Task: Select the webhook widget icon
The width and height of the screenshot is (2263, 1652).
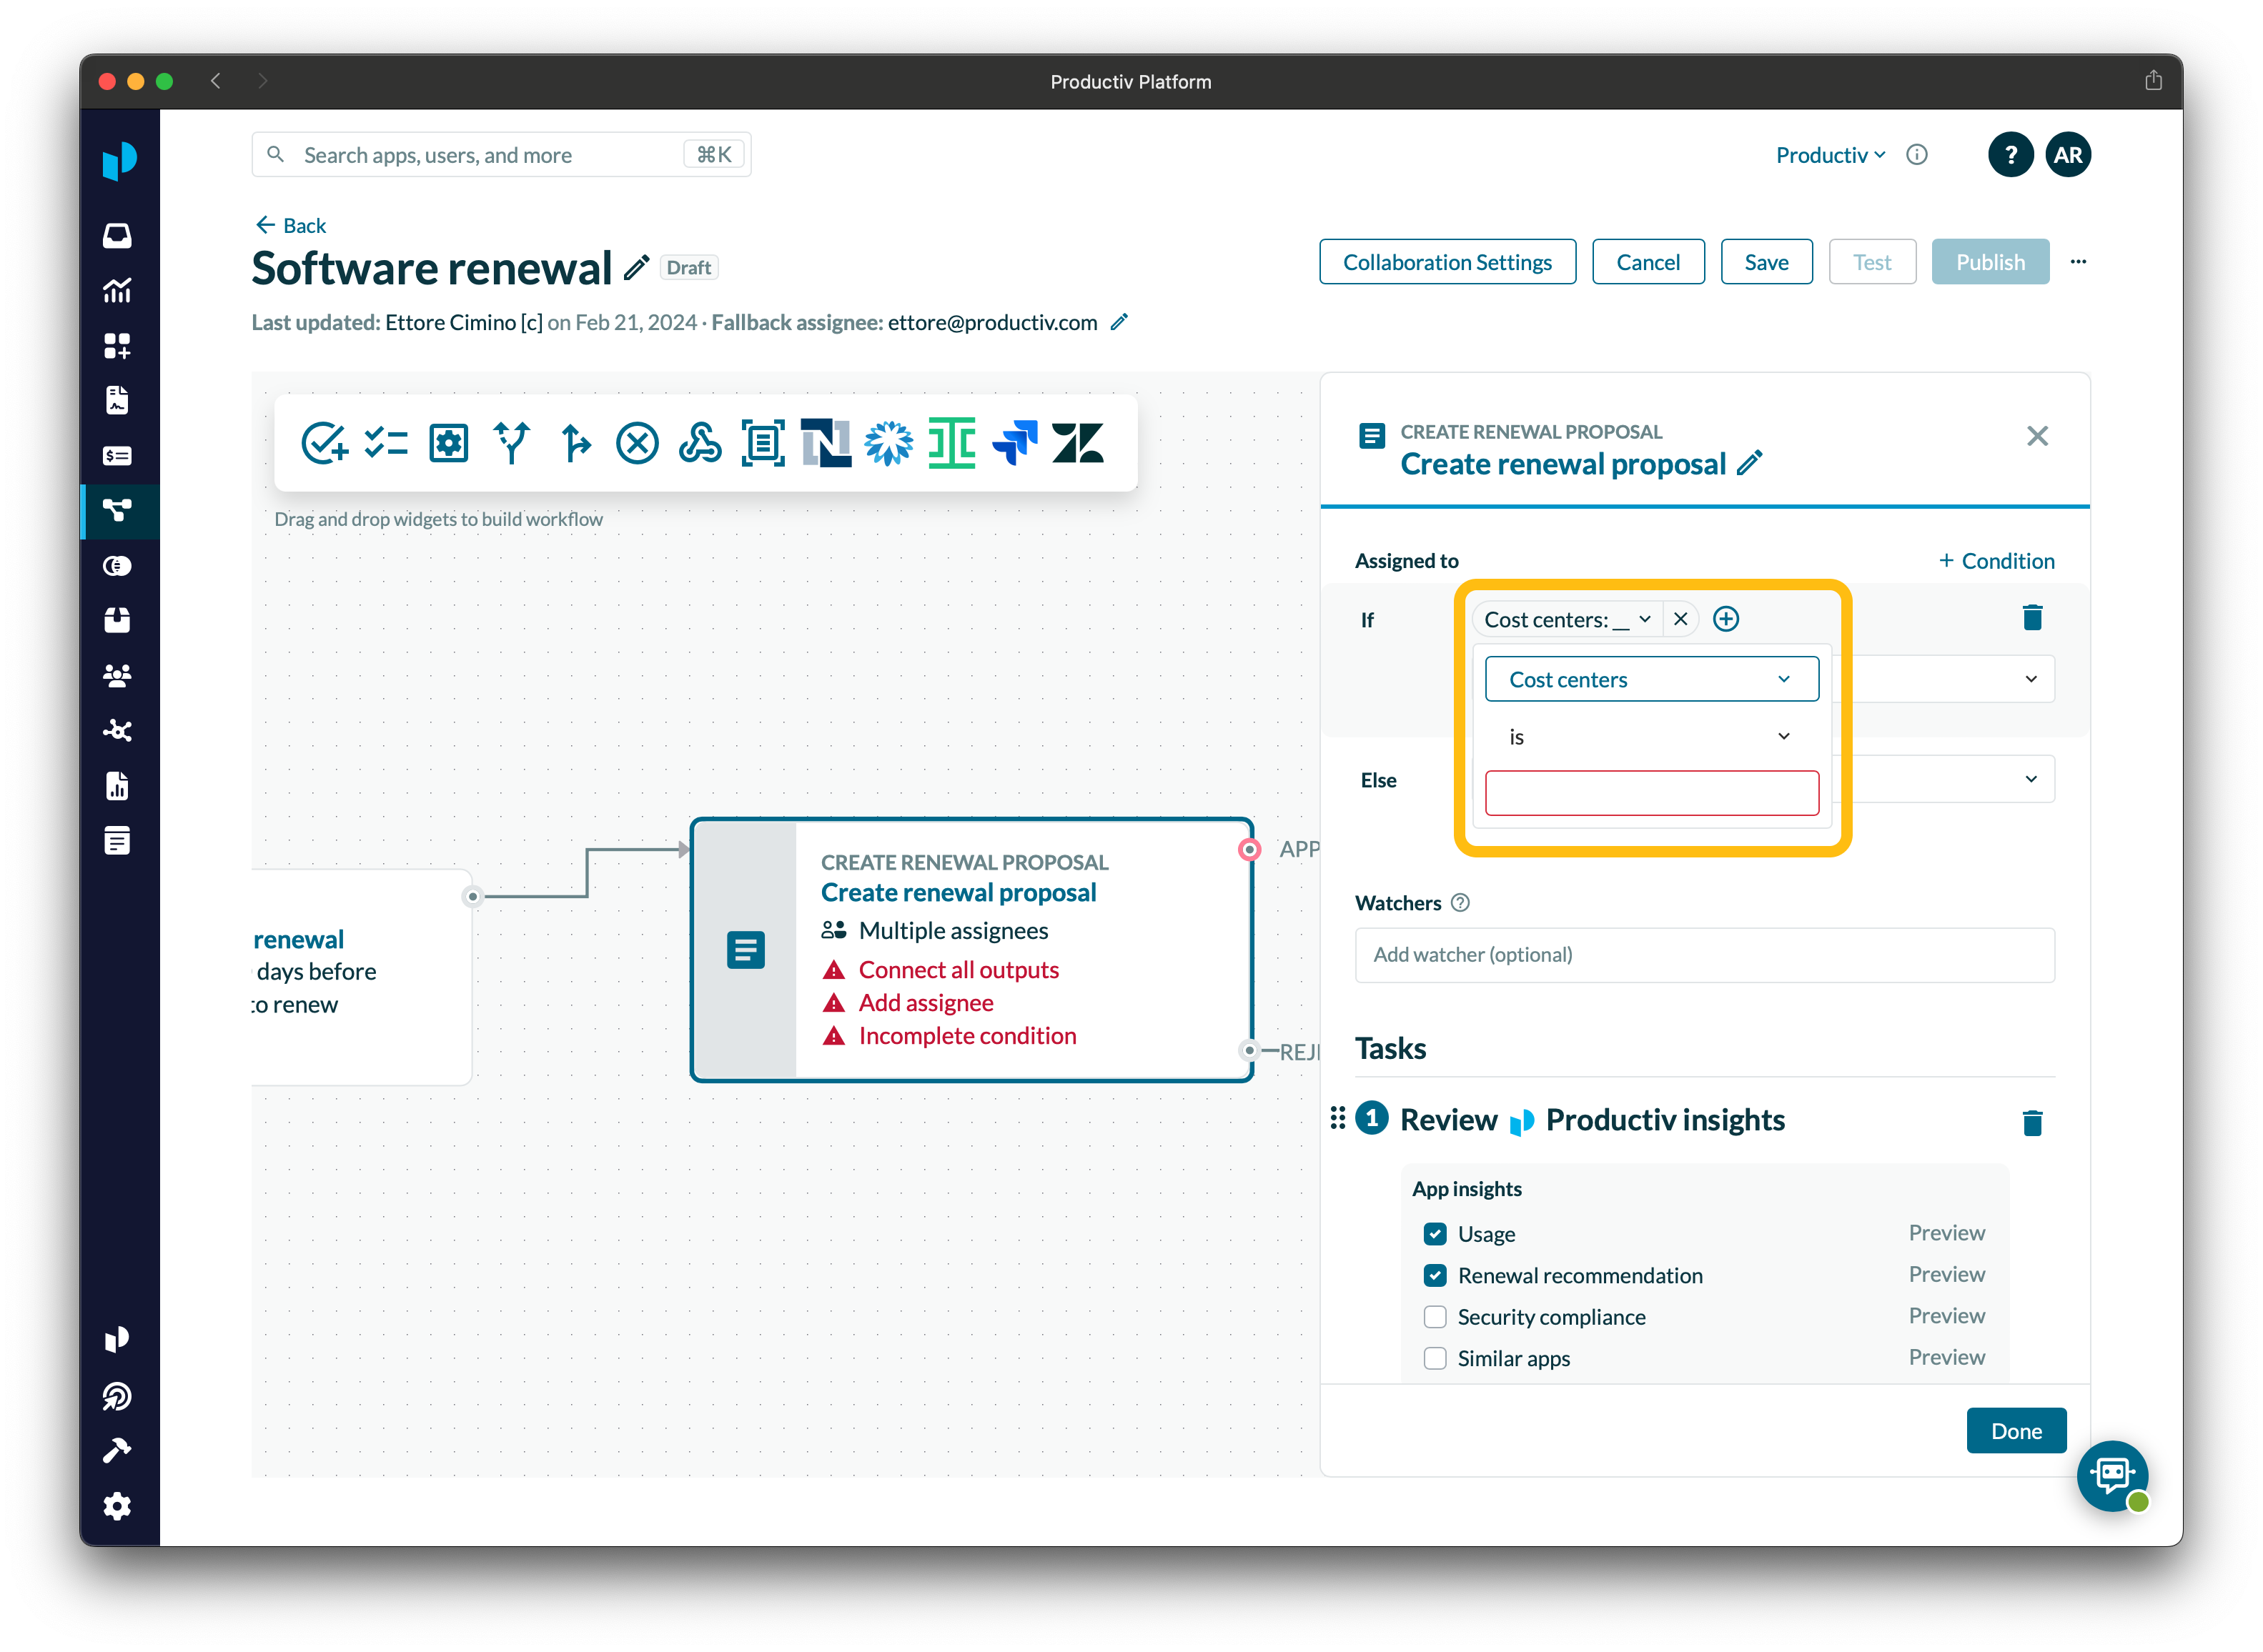Action: (699, 443)
